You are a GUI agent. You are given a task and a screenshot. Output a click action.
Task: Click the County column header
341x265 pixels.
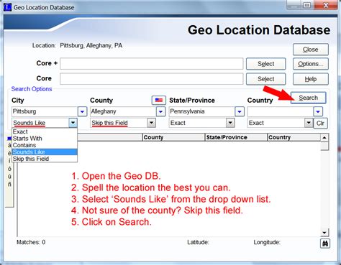coord(173,137)
